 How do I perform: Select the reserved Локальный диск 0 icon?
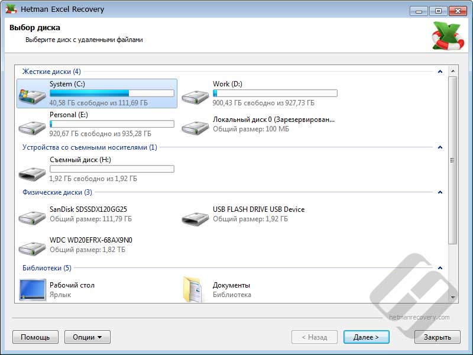click(x=195, y=127)
